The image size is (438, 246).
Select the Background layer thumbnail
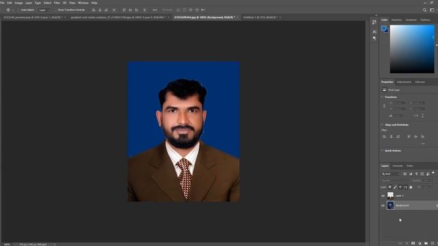(x=390, y=205)
